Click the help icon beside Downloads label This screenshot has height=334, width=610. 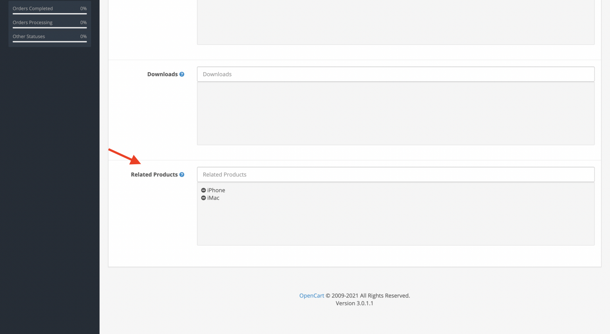pos(182,74)
